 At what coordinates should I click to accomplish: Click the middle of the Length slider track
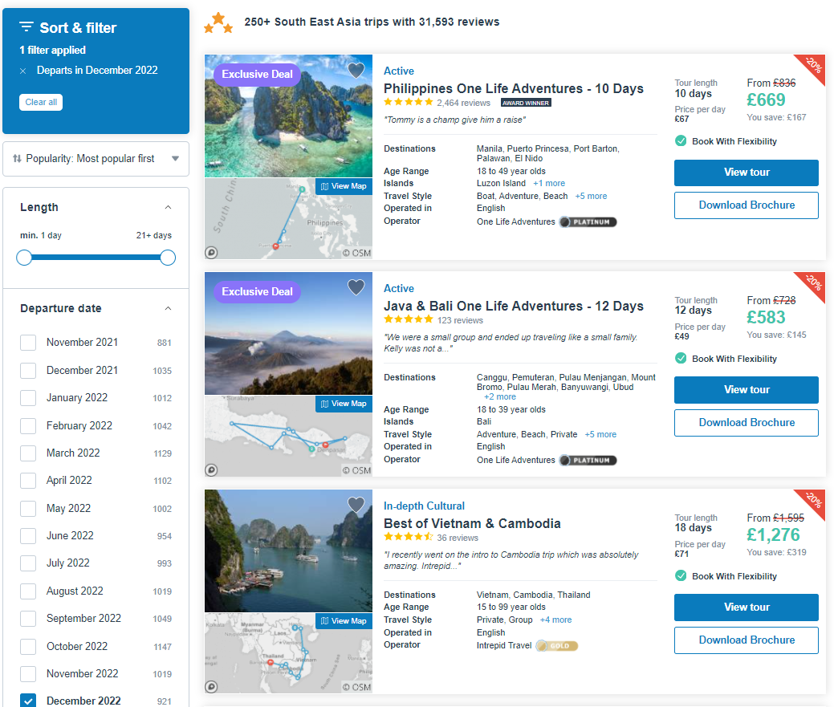tap(96, 258)
